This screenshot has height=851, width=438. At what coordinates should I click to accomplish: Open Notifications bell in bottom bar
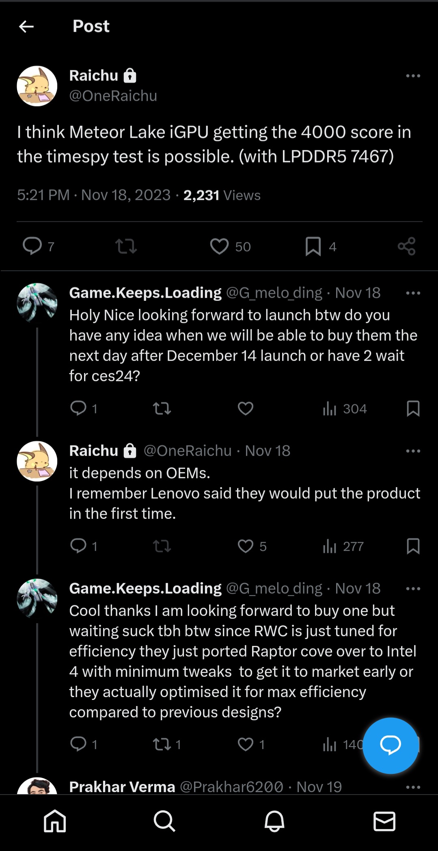click(x=274, y=821)
